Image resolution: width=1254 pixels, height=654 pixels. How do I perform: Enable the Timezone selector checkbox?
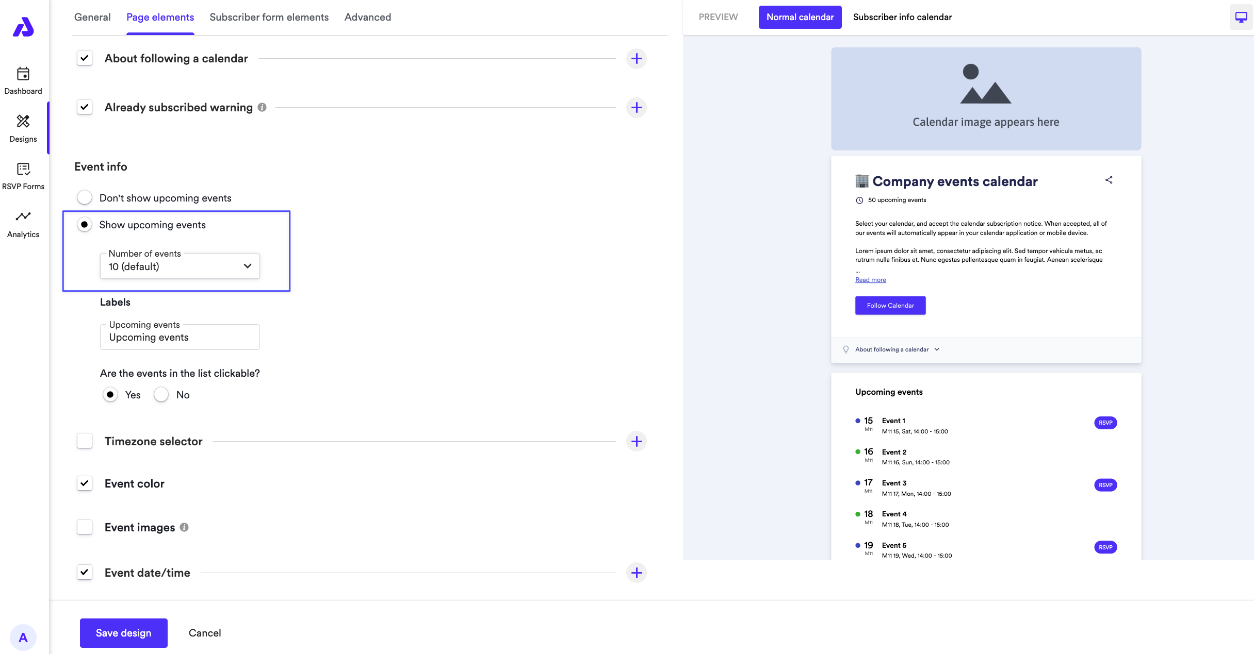click(85, 441)
